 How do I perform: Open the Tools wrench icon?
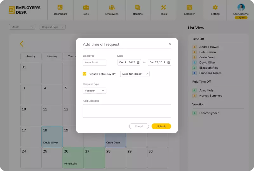click(164, 8)
